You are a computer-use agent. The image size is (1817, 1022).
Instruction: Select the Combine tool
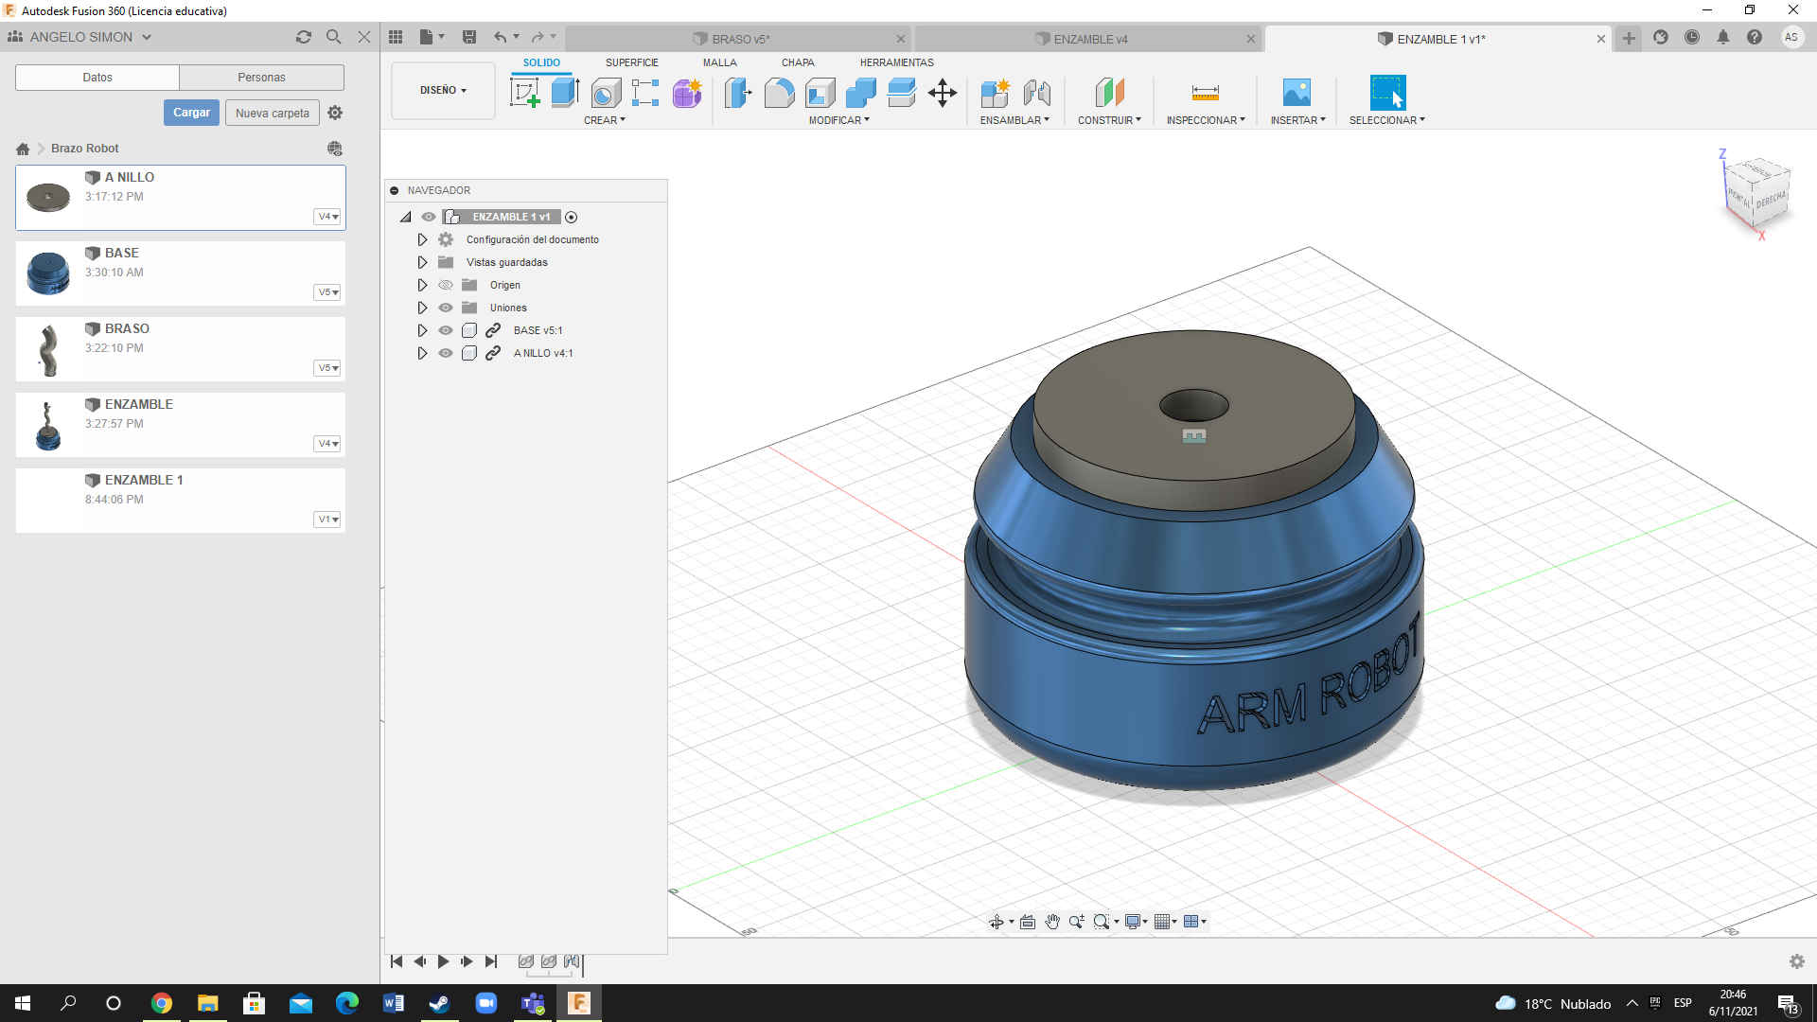(x=860, y=93)
